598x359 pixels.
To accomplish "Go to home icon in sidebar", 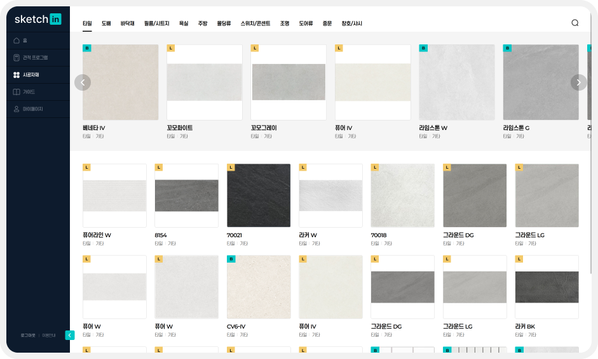I will (x=17, y=41).
